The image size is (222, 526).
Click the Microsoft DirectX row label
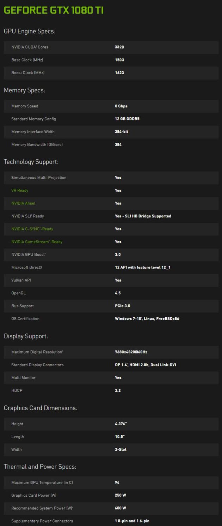(27, 267)
